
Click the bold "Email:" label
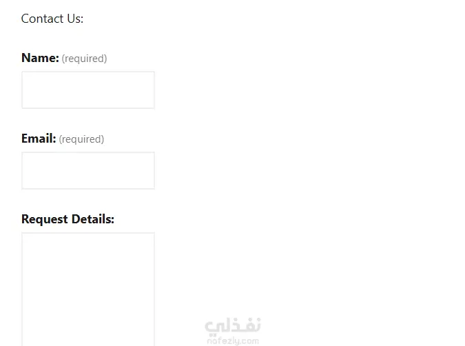click(x=39, y=139)
